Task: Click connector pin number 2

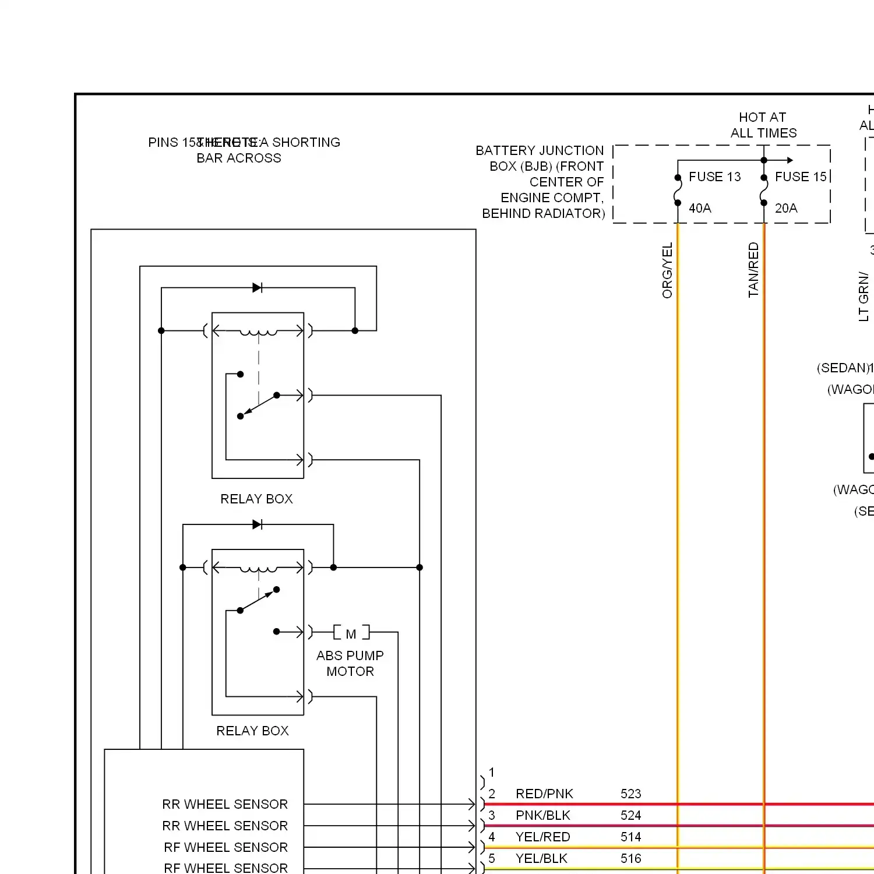Action: (492, 794)
